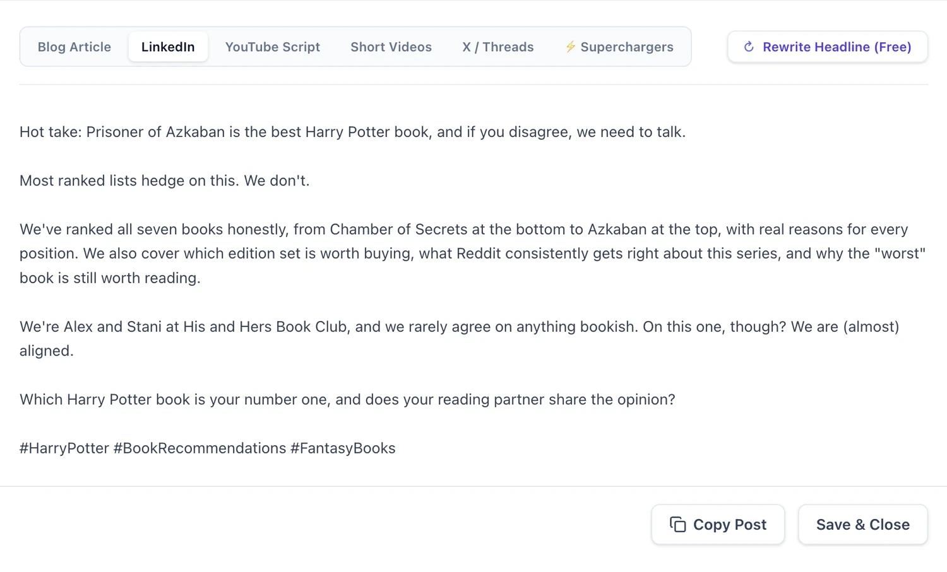Click the paragraph starting 'We're Alex and Stani'
Viewport: 947px width, 572px height.
[460, 339]
